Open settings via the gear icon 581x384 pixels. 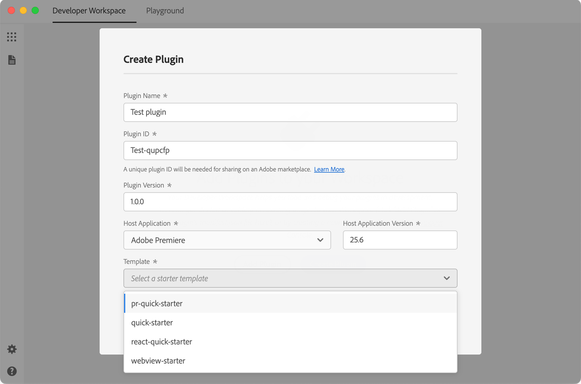tap(12, 349)
